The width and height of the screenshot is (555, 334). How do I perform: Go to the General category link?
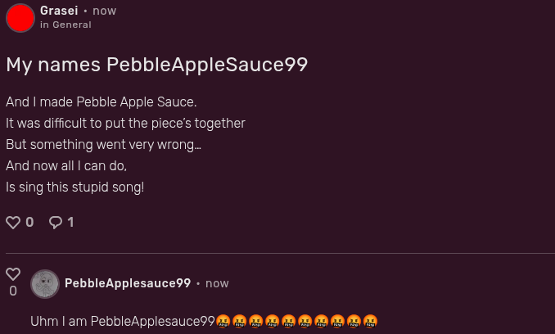click(72, 25)
